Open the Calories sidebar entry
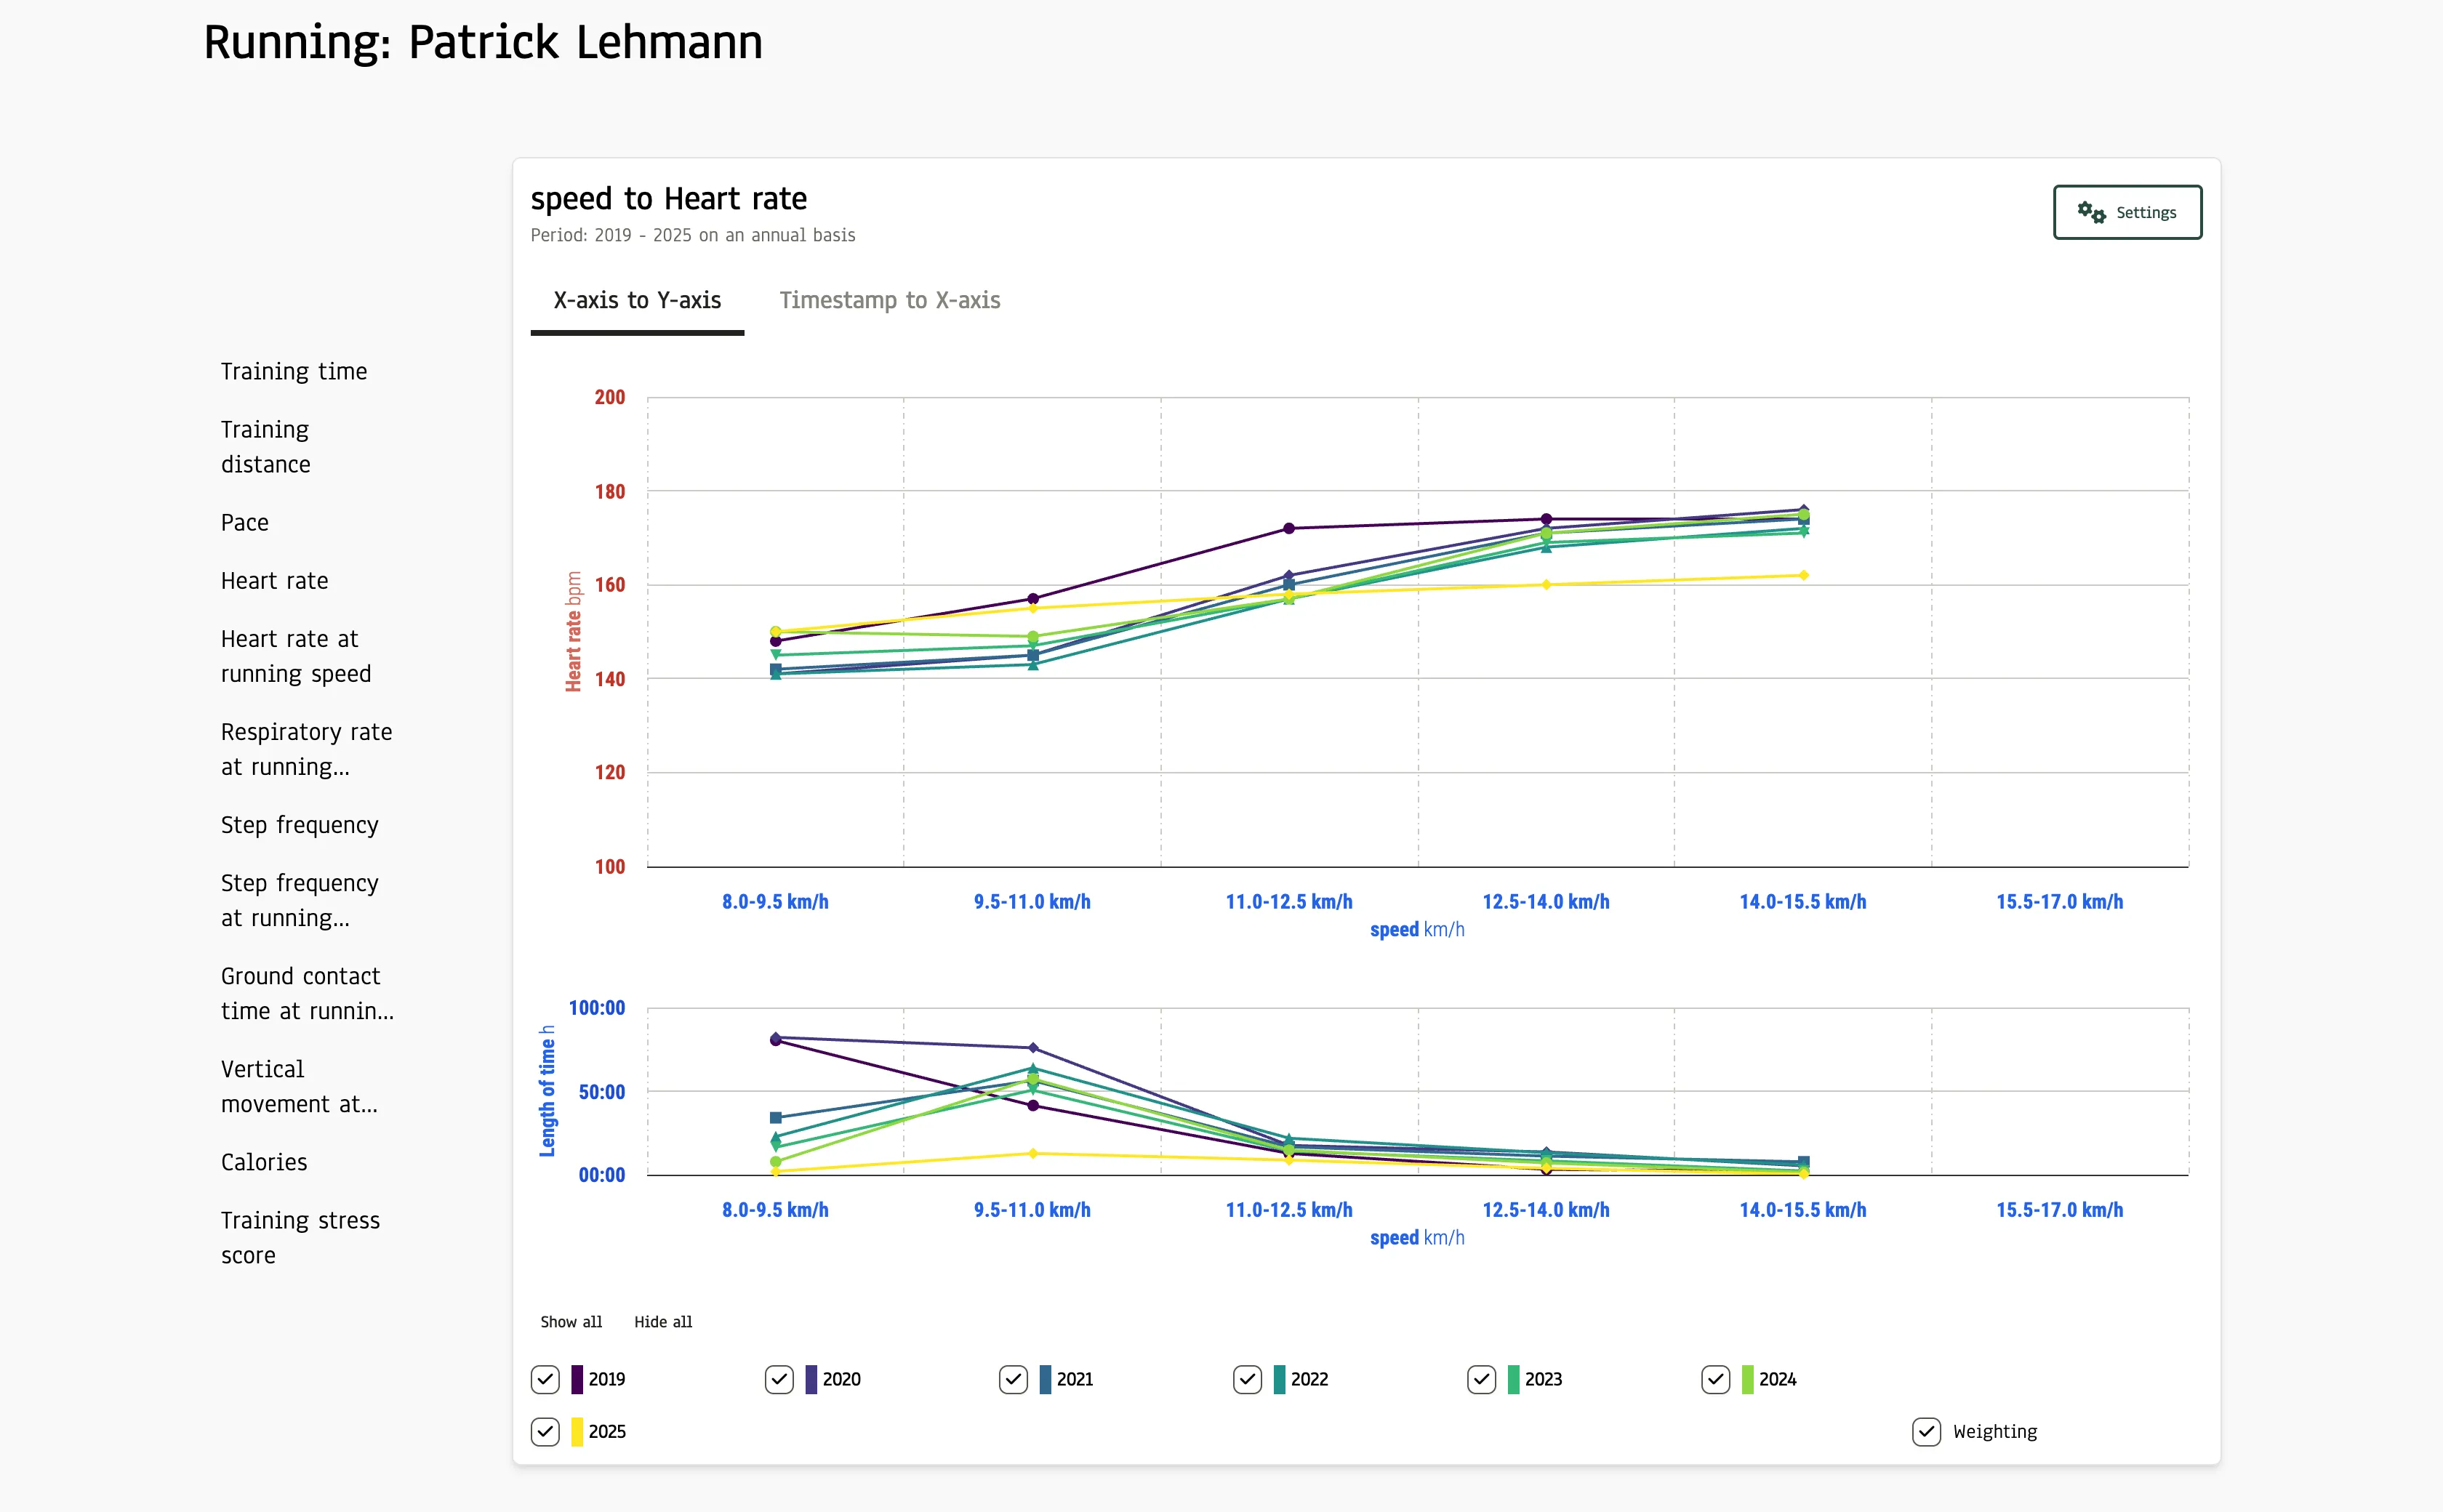This screenshot has height=1512, width=2443. [264, 1162]
